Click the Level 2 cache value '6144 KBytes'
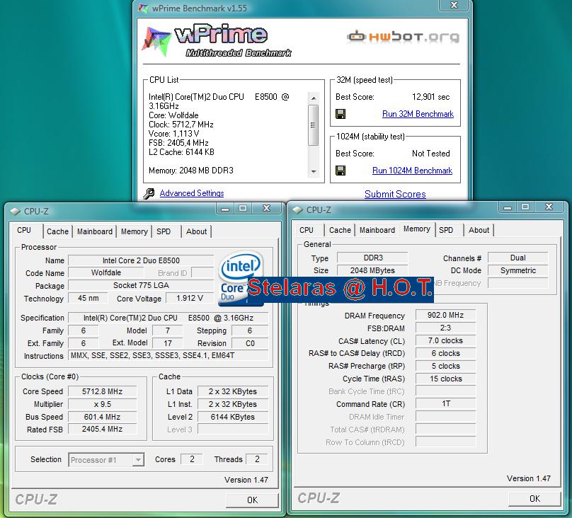The width and height of the screenshot is (572, 518). 233,417
